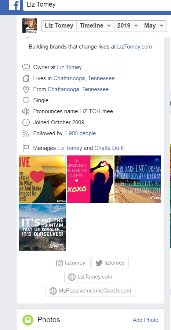Viewport: 171px width, 330px height.
Task: Expand the Timeline dropdown
Action: coord(95,26)
